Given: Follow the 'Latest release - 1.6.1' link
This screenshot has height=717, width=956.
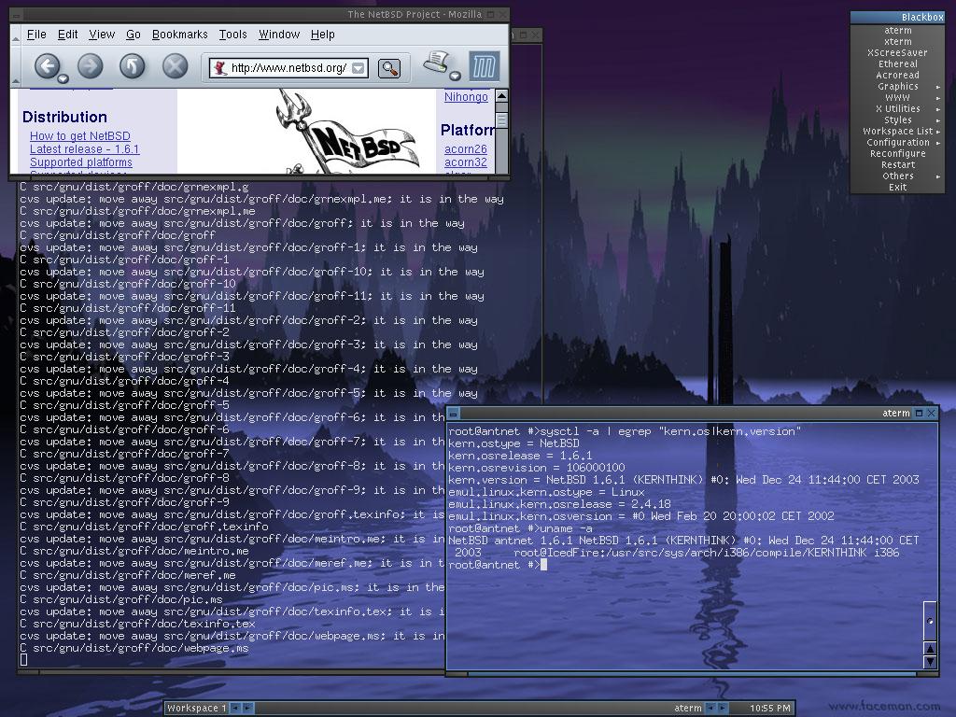Looking at the screenshot, I should click(84, 149).
